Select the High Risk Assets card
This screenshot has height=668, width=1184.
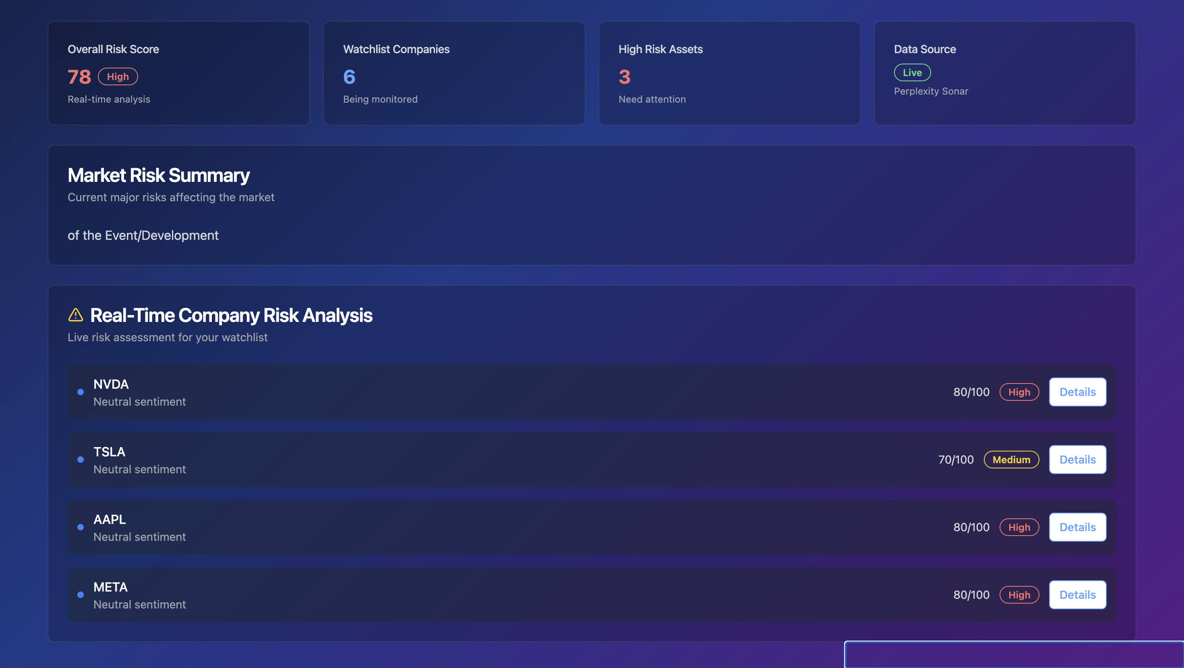pos(729,73)
